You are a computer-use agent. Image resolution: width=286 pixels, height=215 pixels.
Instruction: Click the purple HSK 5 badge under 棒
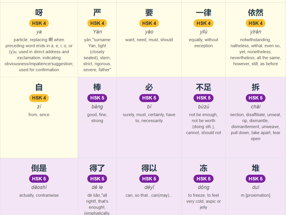(97, 98)
